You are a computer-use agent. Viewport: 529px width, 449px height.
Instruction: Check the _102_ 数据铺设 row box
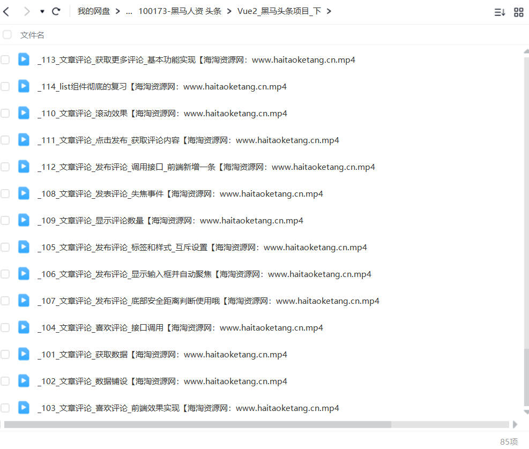point(5,381)
